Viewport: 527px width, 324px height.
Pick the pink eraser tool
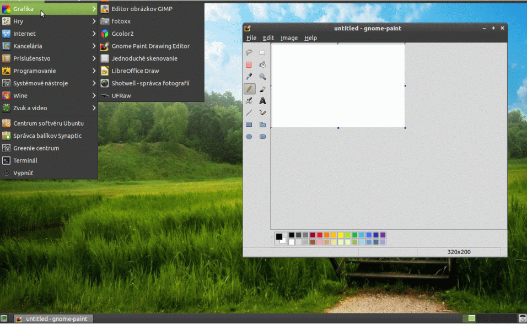(x=249, y=64)
